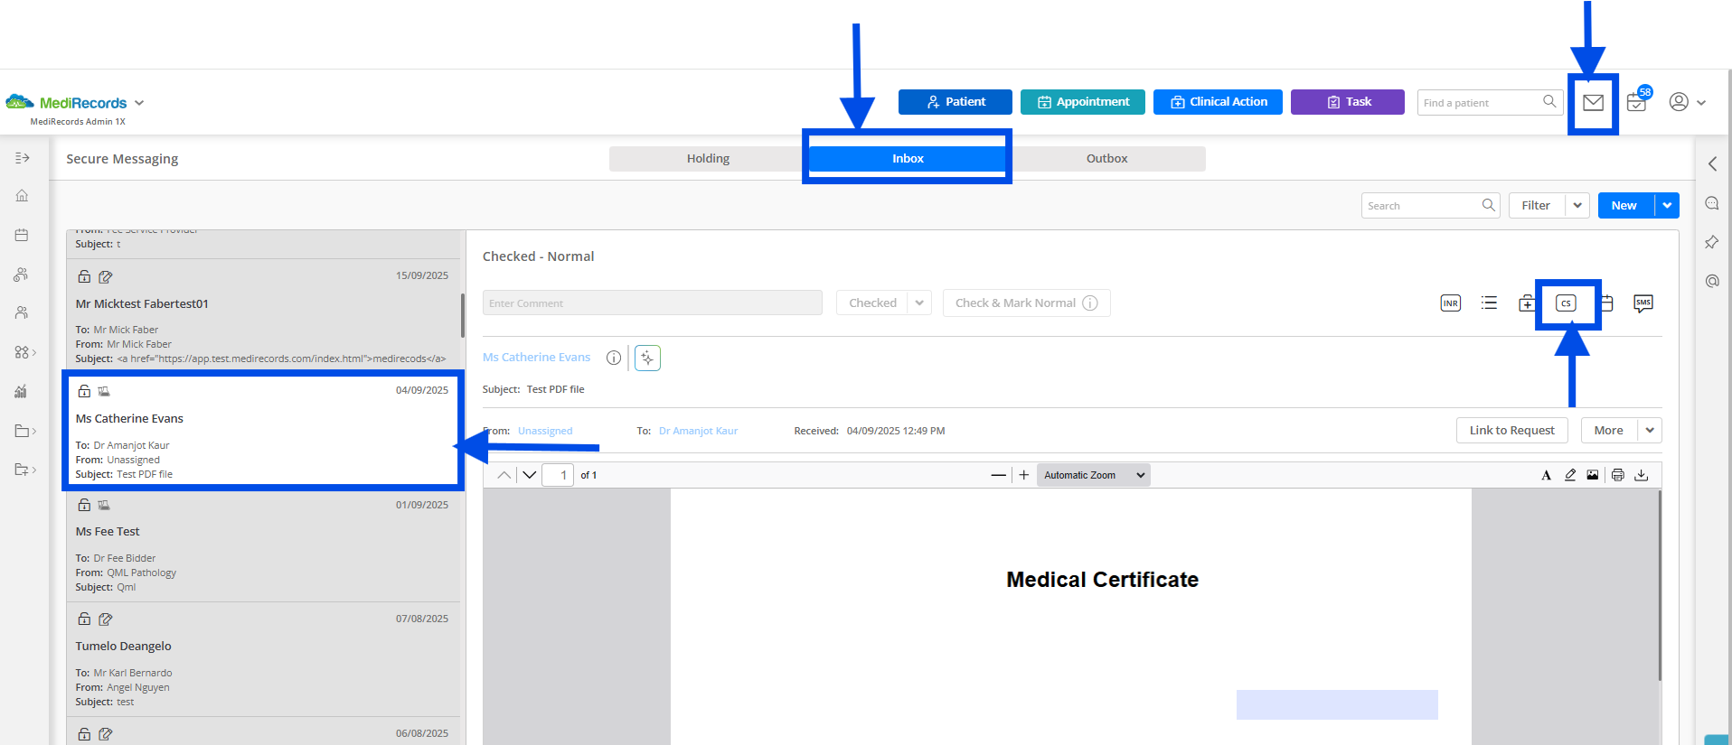This screenshot has height=745, width=1732.
Task: Download the PDF document
Action: [x=1642, y=475]
